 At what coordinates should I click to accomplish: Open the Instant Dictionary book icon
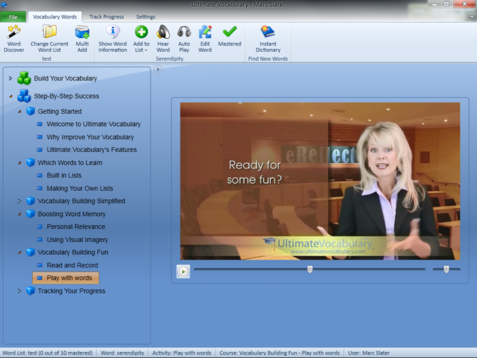tap(268, 31)
